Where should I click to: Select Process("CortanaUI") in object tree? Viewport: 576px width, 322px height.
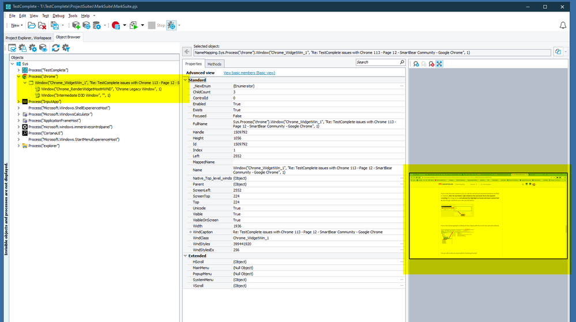pyautogui.click(x=46, y=133)
